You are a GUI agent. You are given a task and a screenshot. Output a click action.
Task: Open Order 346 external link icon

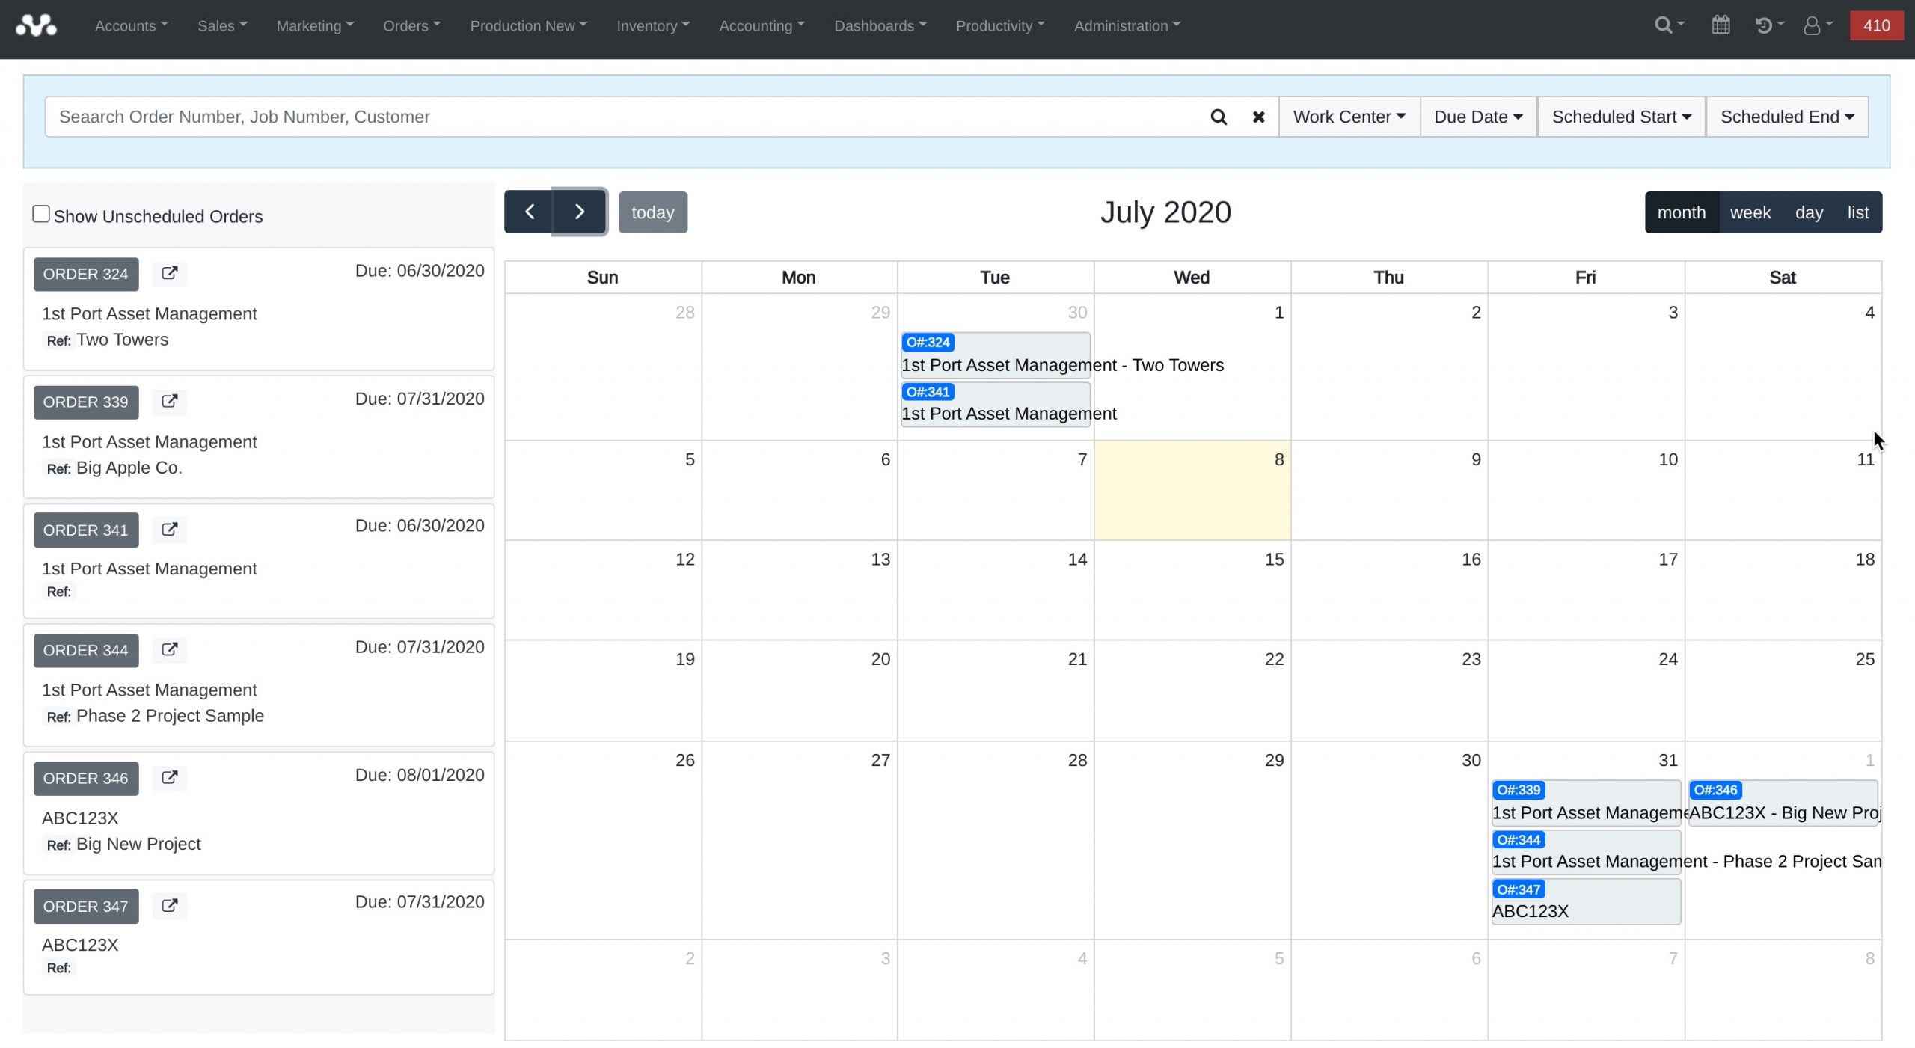170,777
